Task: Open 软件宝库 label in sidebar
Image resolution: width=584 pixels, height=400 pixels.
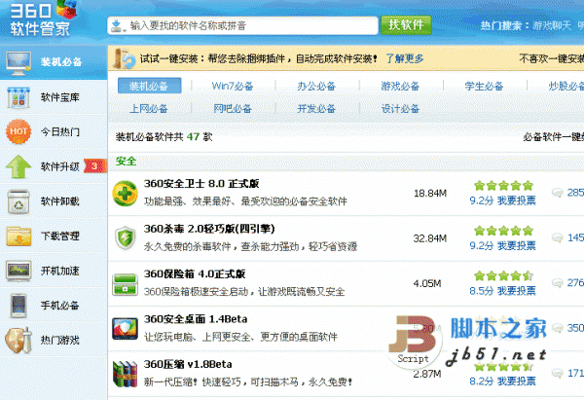Action: 60,97
